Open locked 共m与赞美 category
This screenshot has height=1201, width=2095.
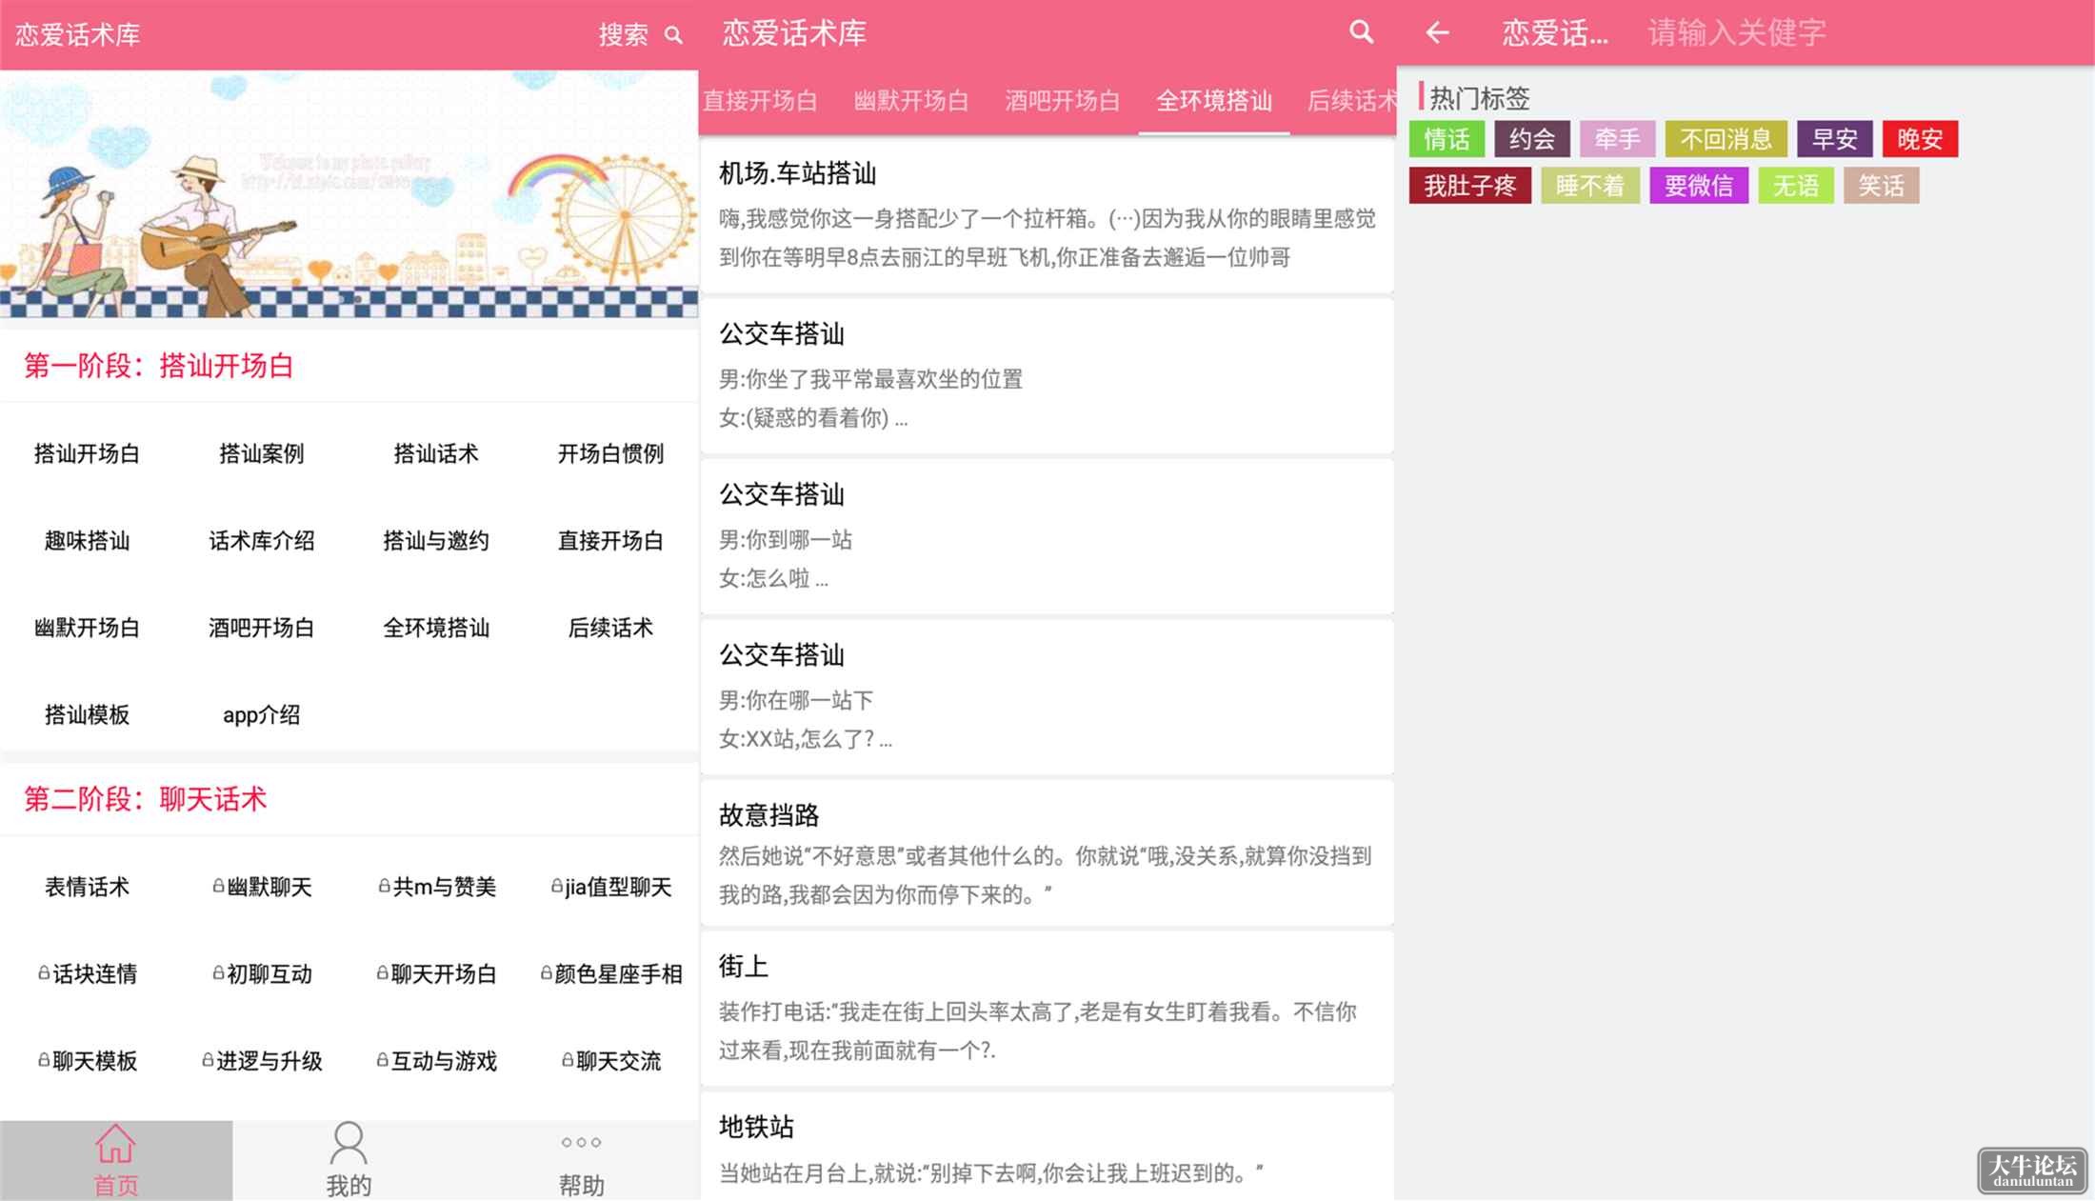pos(437,887)
